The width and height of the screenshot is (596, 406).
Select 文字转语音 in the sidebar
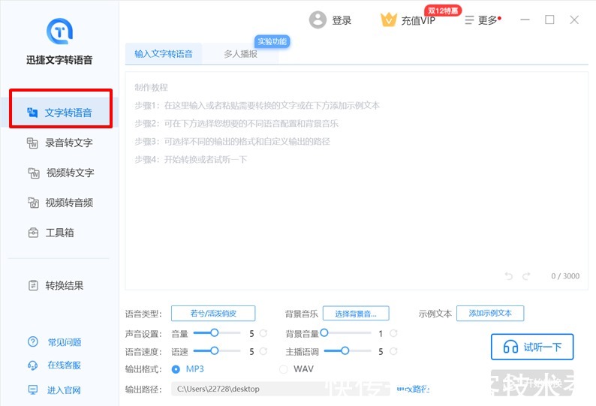60,113
